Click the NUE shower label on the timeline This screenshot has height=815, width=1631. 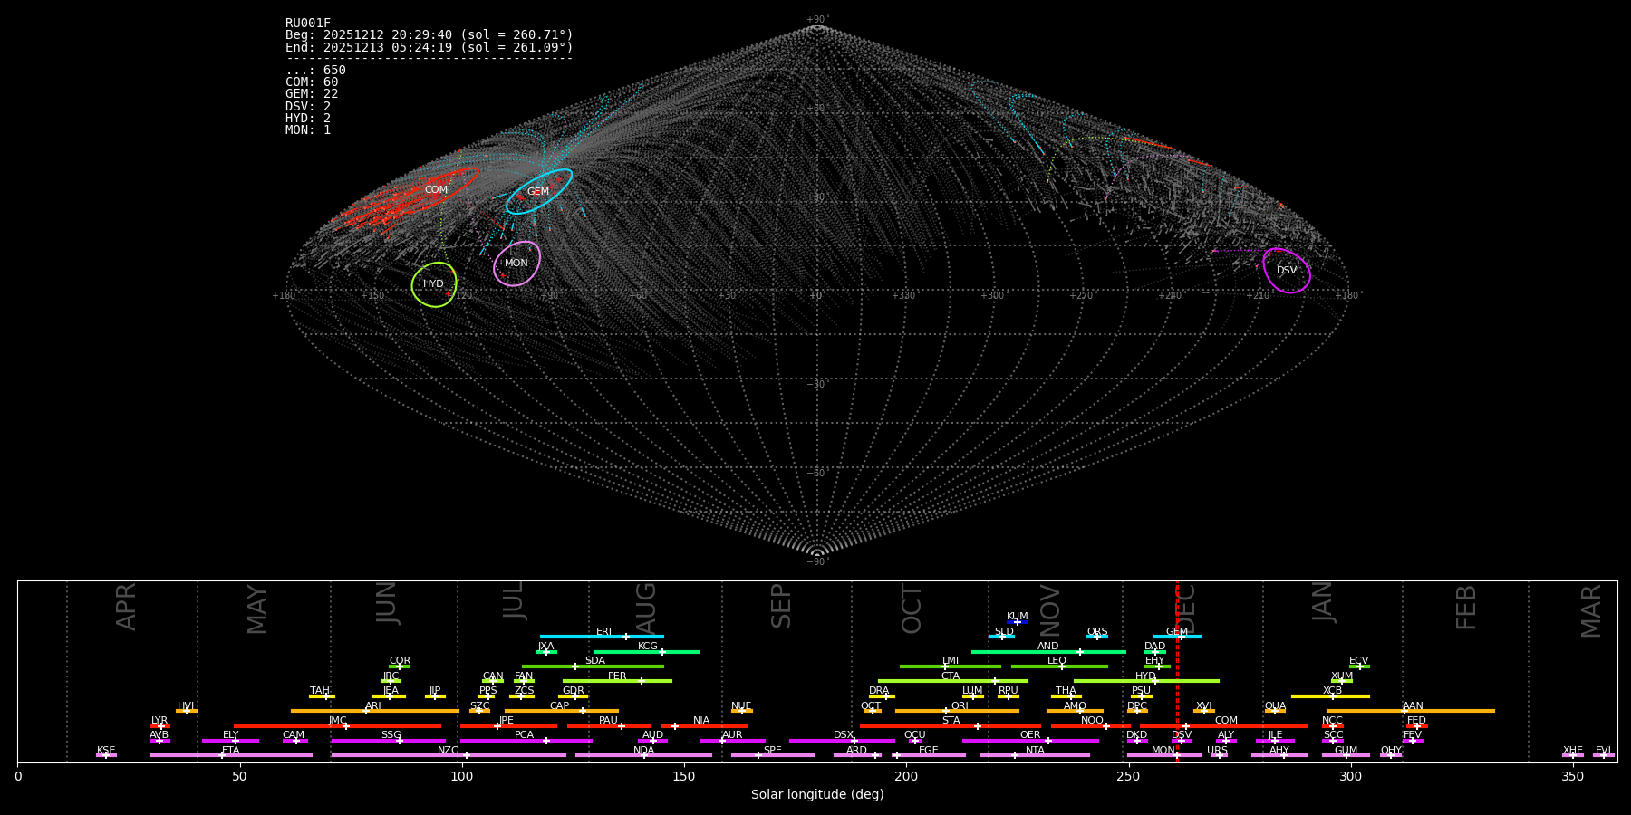pyautogui.click(x=741, y=706)
